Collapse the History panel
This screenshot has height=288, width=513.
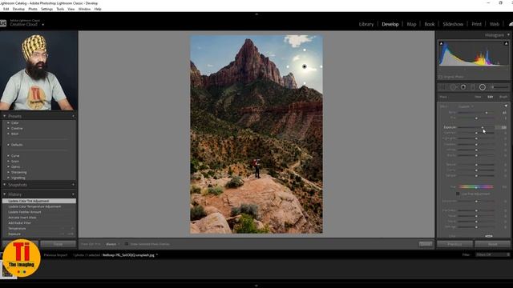point(5,194)
